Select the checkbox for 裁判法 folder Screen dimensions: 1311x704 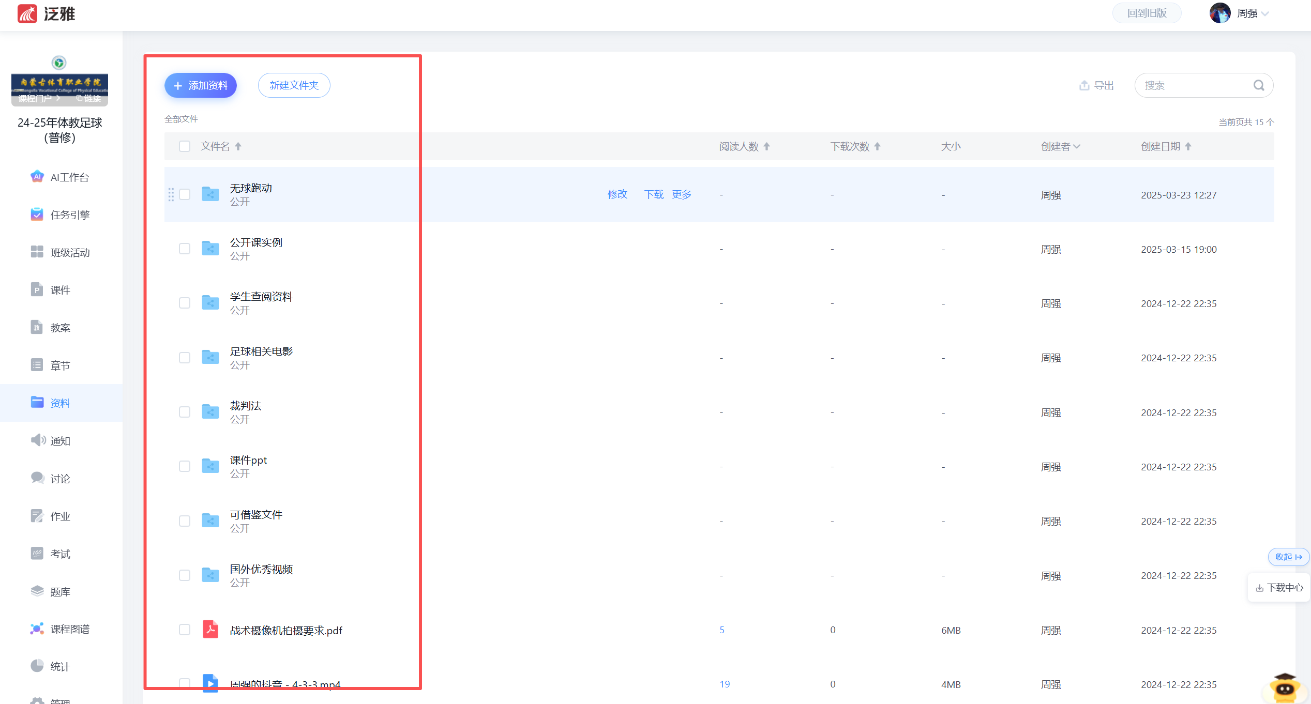185,412
